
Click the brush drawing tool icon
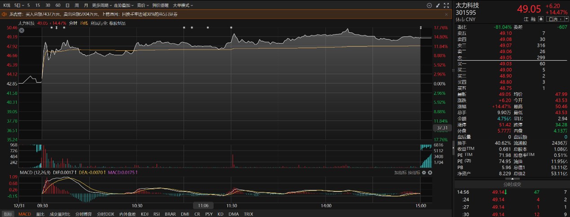(x=437, y=5)
